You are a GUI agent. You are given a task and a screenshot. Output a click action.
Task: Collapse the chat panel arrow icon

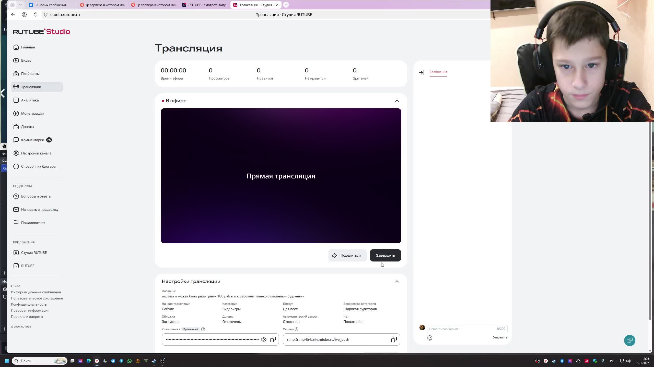(422, 73)
